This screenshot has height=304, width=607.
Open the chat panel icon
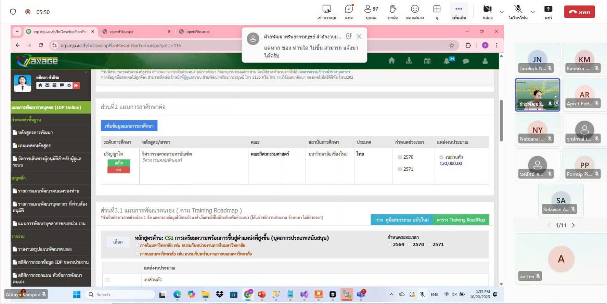(x=349, y=9)
